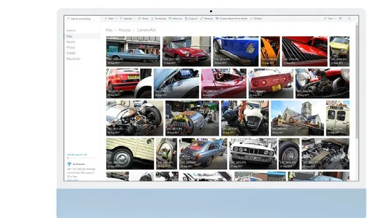Switch view layout using the grid icon
389x218 pixels.
click(341, 19)
